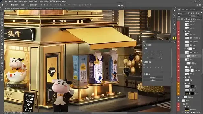The image size is (203, 114).
Task: Filter layers by text type icon
Action: click(194, 13)
